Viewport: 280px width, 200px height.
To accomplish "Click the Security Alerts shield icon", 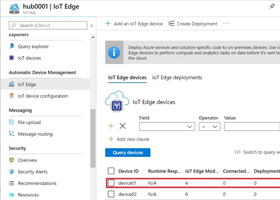I will coord(12,172).
